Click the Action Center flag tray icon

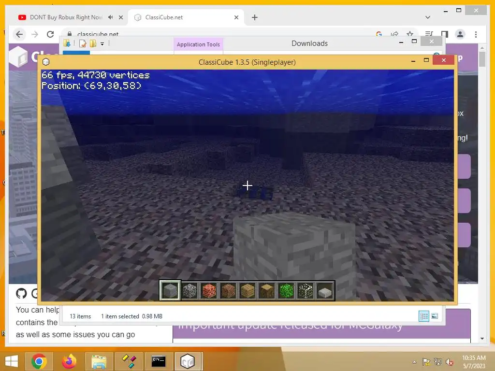pos(426,362)
